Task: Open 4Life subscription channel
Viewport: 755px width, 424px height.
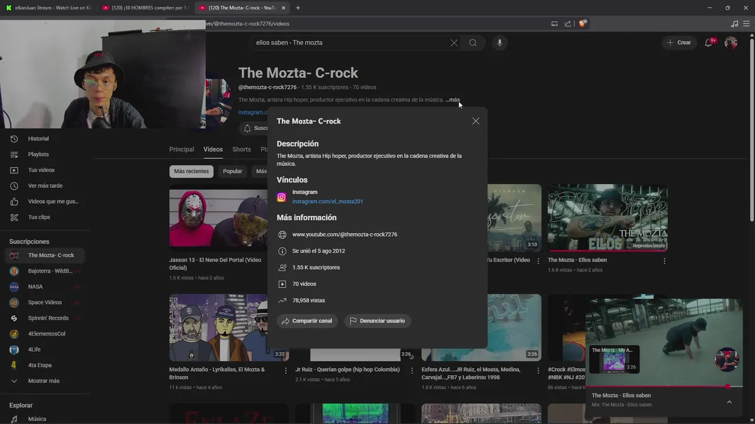Action: (45, 349)
